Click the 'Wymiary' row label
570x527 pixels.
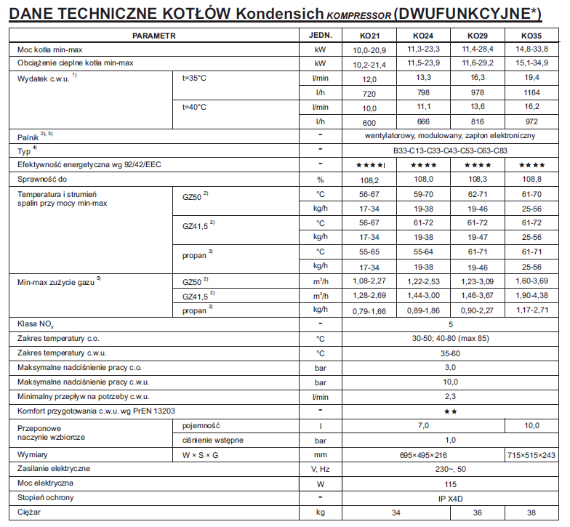[x=32, y=455]
